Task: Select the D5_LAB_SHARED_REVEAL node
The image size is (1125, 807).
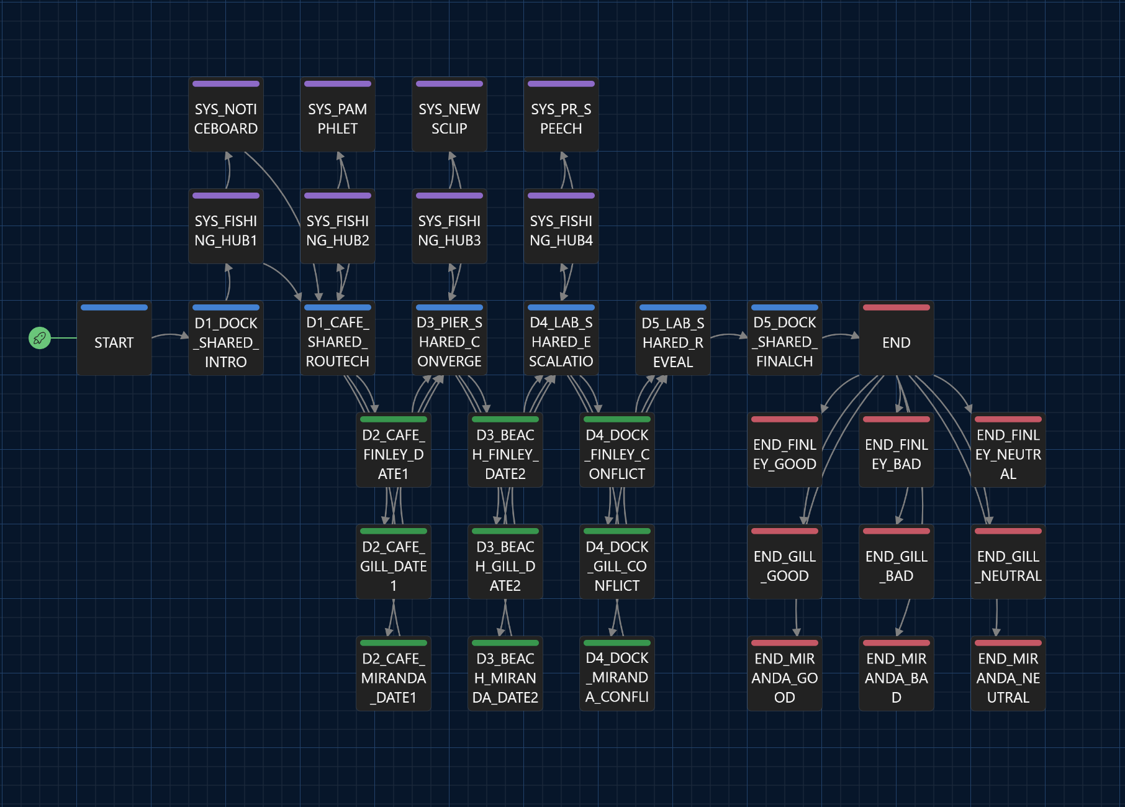Action: (673, 338)
